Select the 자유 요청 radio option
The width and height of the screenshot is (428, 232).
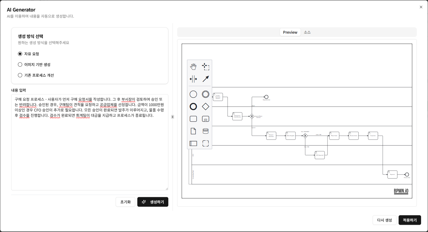click(x=20, y=54)
